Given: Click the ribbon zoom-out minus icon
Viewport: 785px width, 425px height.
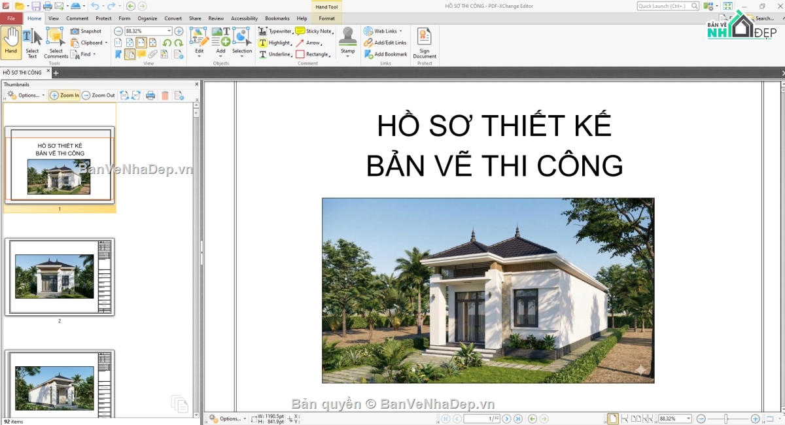Looking at the screenshot, I should click(118, 31).
